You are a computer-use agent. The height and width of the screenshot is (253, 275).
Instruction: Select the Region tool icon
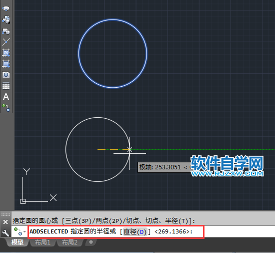(x=6, y=75)
